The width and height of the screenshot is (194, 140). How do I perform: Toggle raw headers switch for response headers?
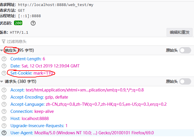point(185,51)
